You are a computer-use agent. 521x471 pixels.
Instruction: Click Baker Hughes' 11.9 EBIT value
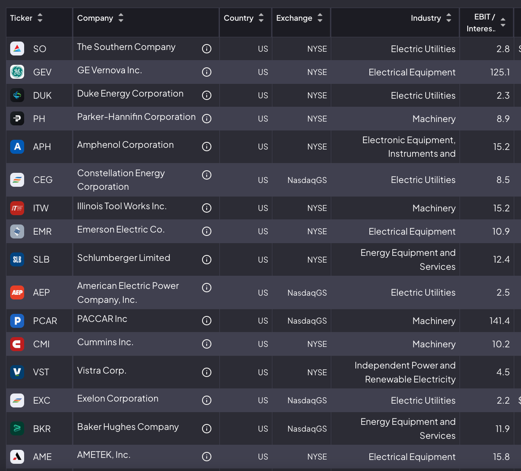pos(502,429)
